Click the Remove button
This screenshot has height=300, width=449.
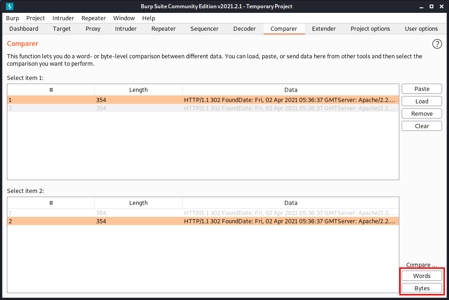422,113
